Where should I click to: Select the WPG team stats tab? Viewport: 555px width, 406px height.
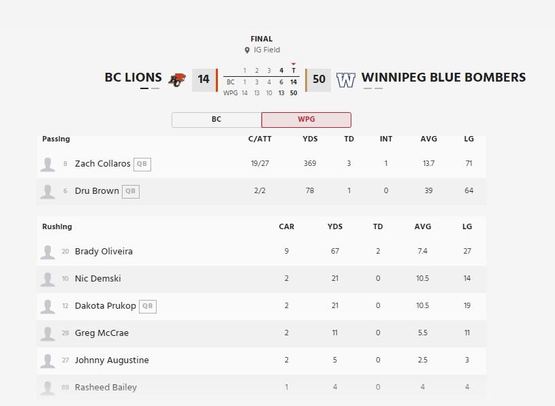(306, 120)
